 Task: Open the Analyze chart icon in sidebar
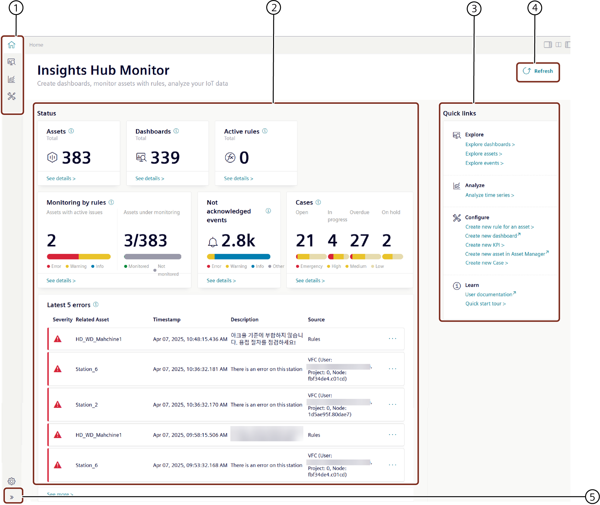pos(12,79)
